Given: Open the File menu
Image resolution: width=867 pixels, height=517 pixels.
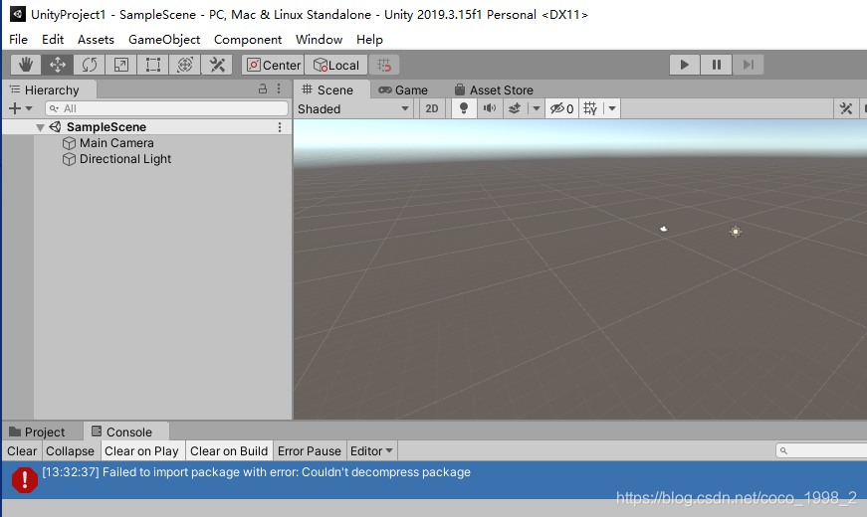Looking at the screenshot, I should (x=18, y=40).
